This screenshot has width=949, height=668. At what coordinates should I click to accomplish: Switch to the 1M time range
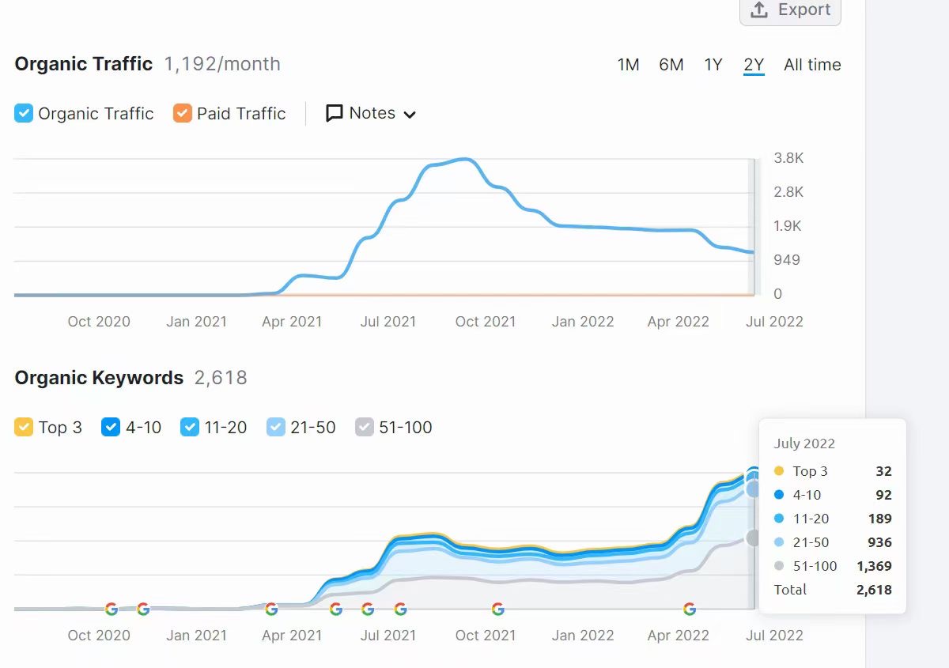click(x=628, y=65)
